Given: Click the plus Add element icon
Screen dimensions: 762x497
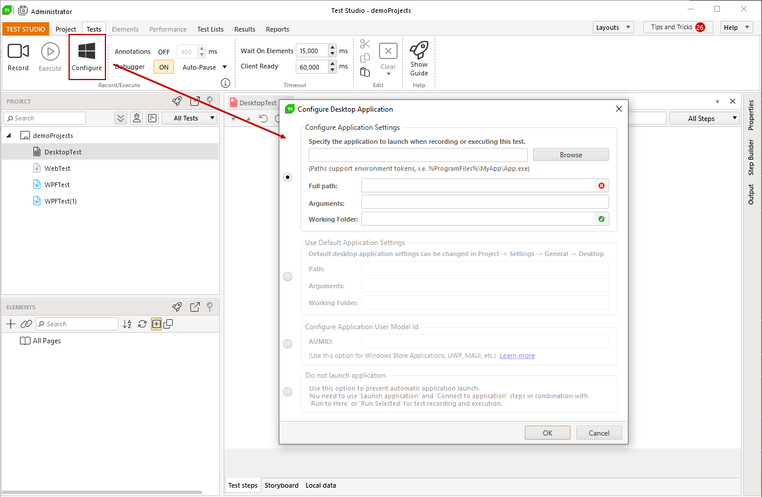Looking at the screenshot, I should [x=11, y=324].
